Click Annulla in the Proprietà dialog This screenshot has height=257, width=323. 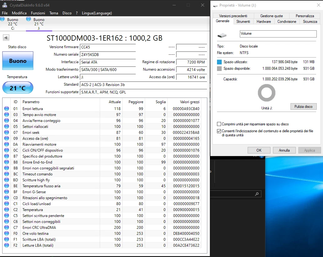pyautogui.click(x=284, y=150)
